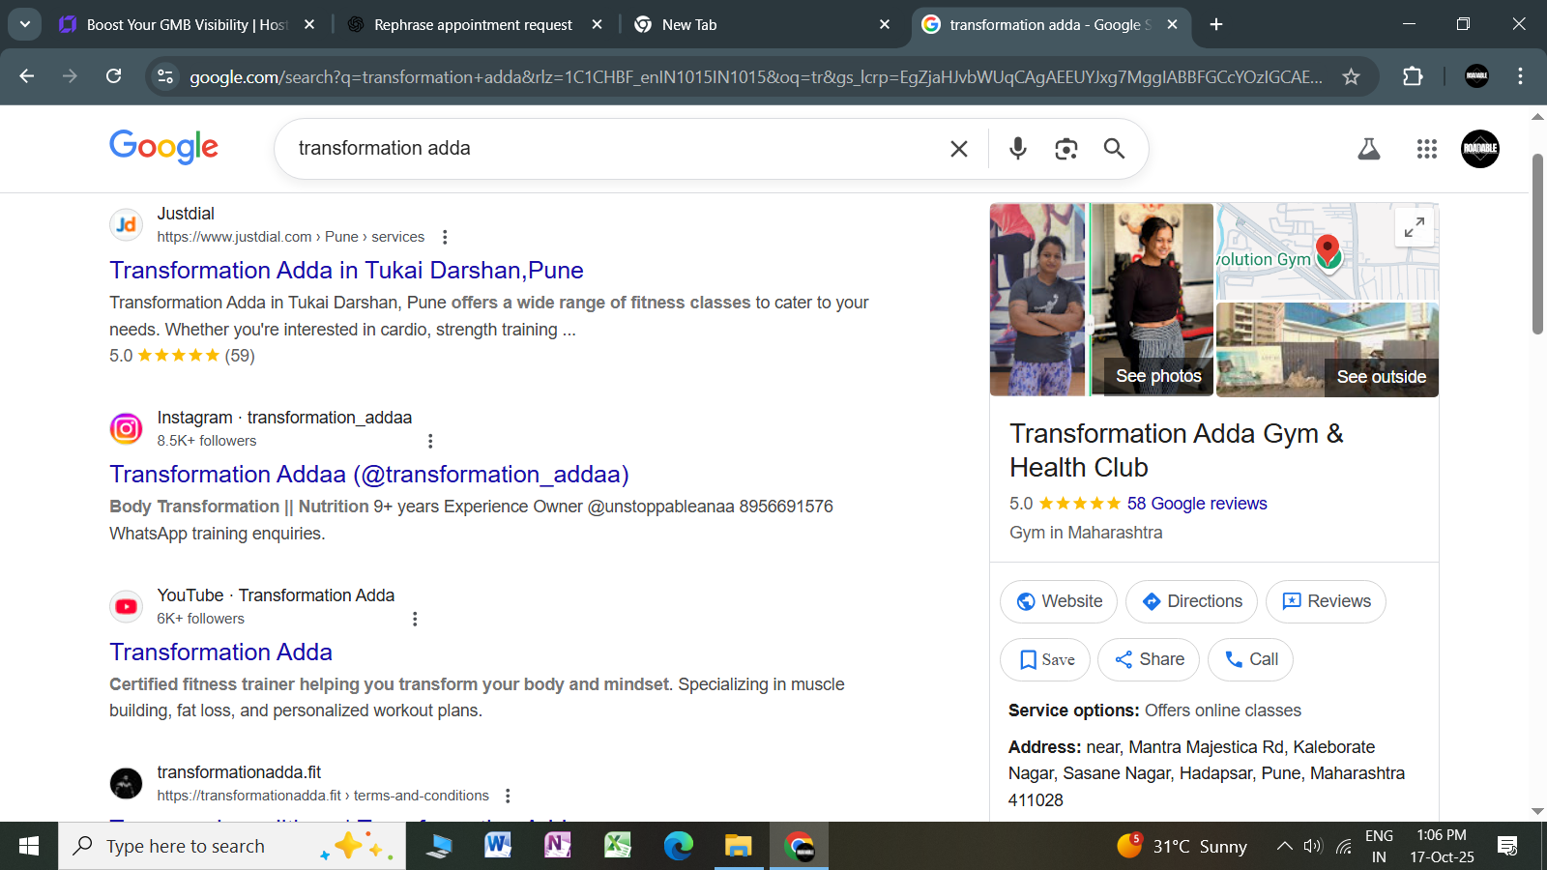Screen dimensions: 1547x870
Task: Open the 58 Google reviews link
Action: [1197, 504]
